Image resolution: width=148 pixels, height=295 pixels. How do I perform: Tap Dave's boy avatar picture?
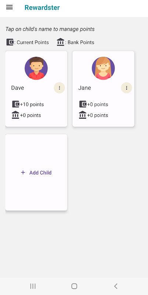[x=36, y=68]
